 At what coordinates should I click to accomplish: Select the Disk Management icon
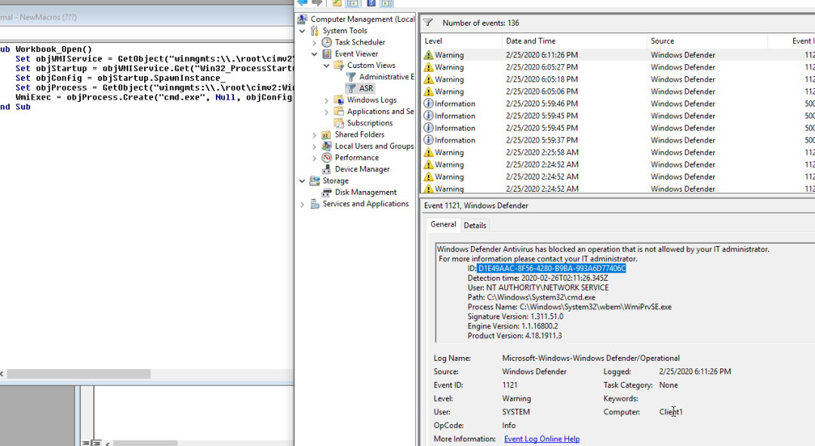pyautogui.click(x=327, y=192)
